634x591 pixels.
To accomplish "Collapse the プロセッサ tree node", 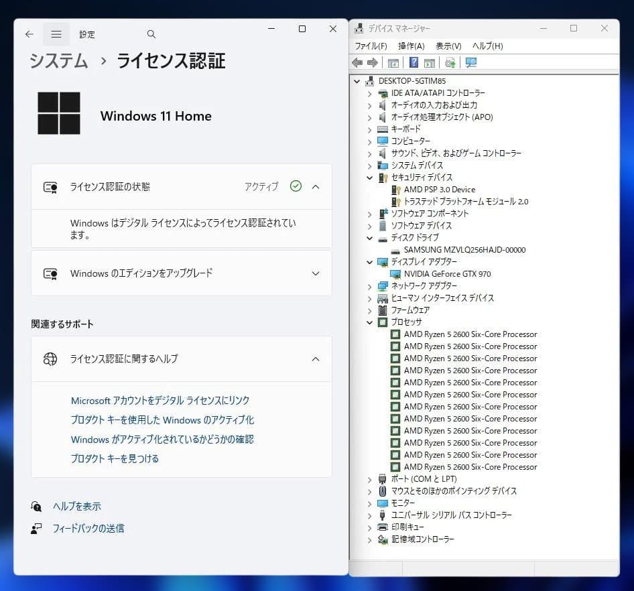I will (369, 322).
